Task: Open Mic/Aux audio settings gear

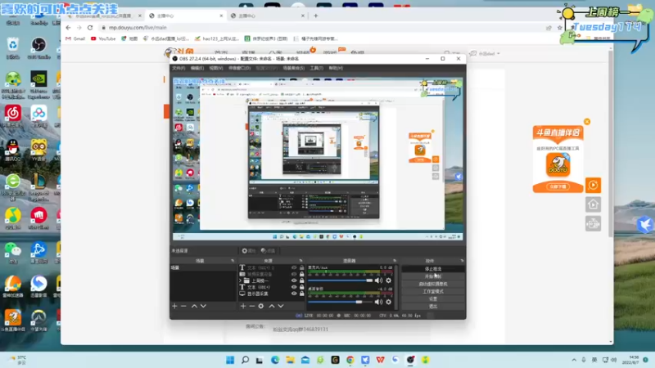Action: coord(388,280)
